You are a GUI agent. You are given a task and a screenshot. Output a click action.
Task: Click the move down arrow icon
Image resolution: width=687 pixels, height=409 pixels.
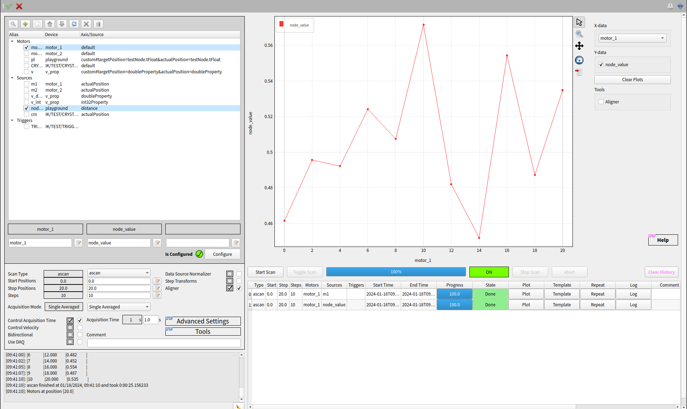coord(62,24)
